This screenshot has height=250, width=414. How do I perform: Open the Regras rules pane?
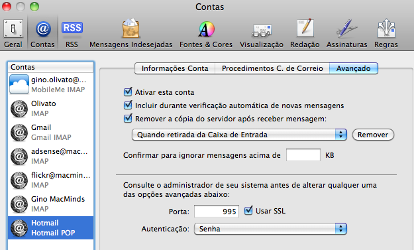(386, 34)
